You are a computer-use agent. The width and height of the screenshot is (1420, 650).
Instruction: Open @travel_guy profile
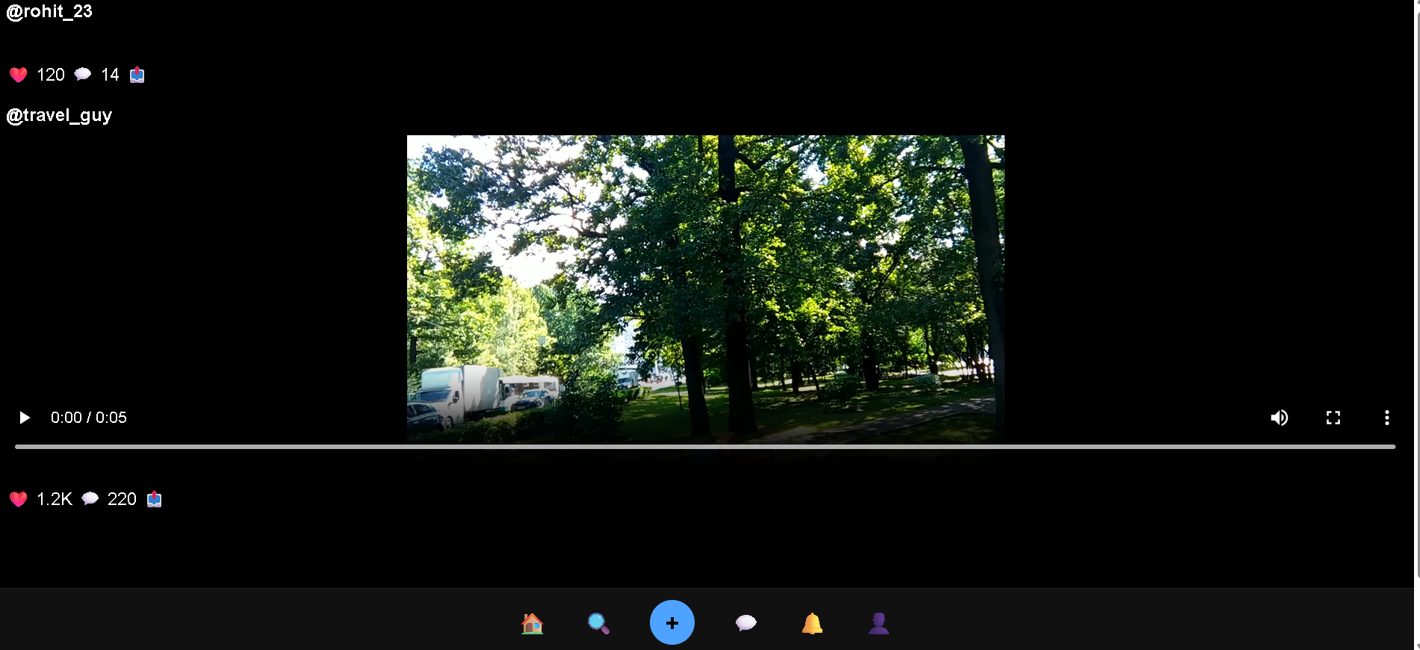(59, 115)
